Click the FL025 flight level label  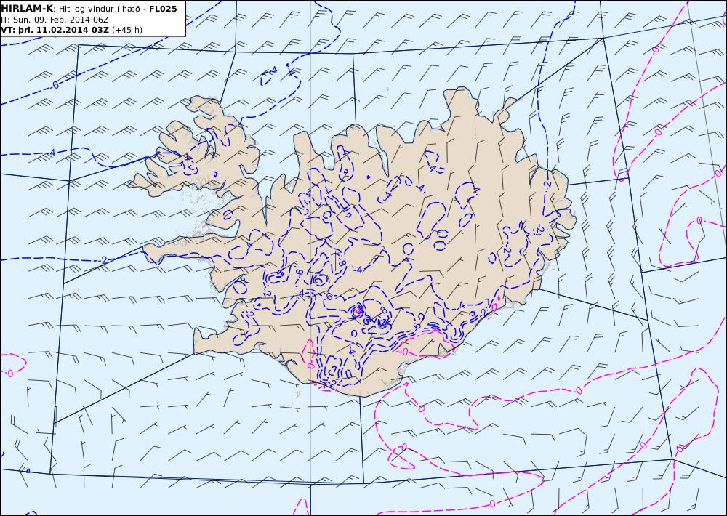pos(163,9)
